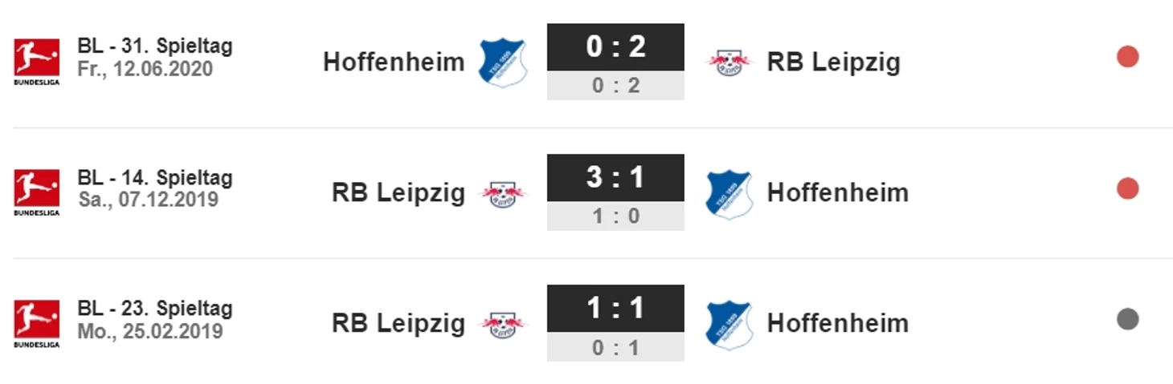Click the Bundesliga logo for 23. Spieltag

(x=36, y=323)
